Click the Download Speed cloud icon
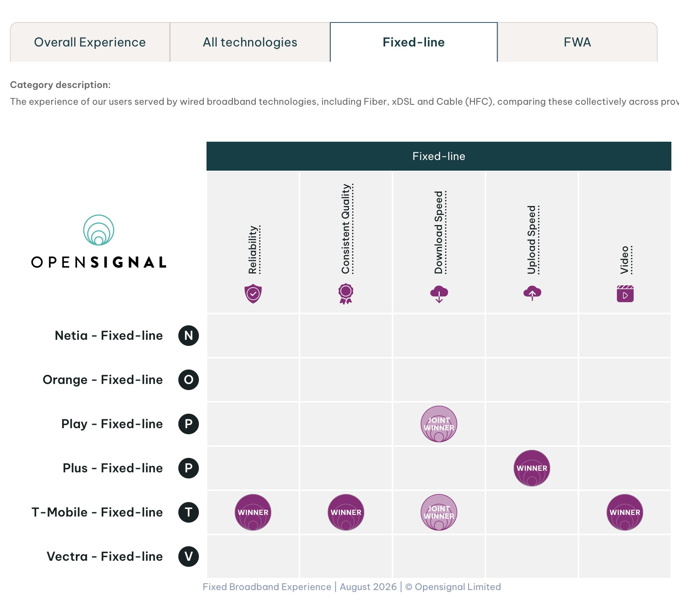This screenshot has width=679, height=611. click(x=439, y=294)
